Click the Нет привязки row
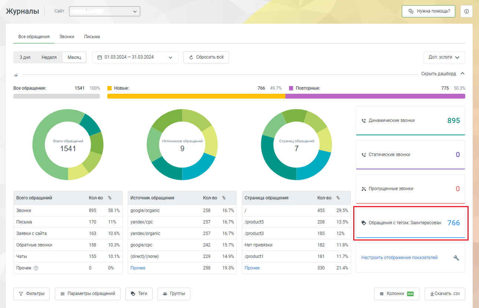The height and width of the screenshot is (308, 479). pyautogui.click(x=296, y=245)
